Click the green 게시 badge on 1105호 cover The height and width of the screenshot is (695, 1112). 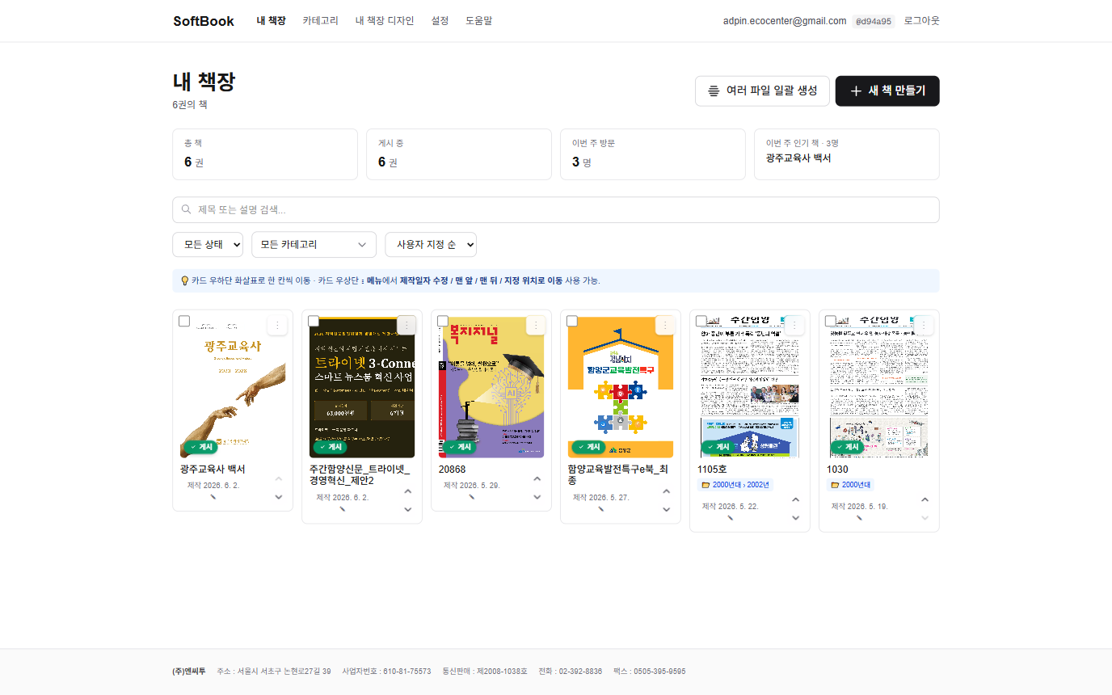click(x=718, y=447)
